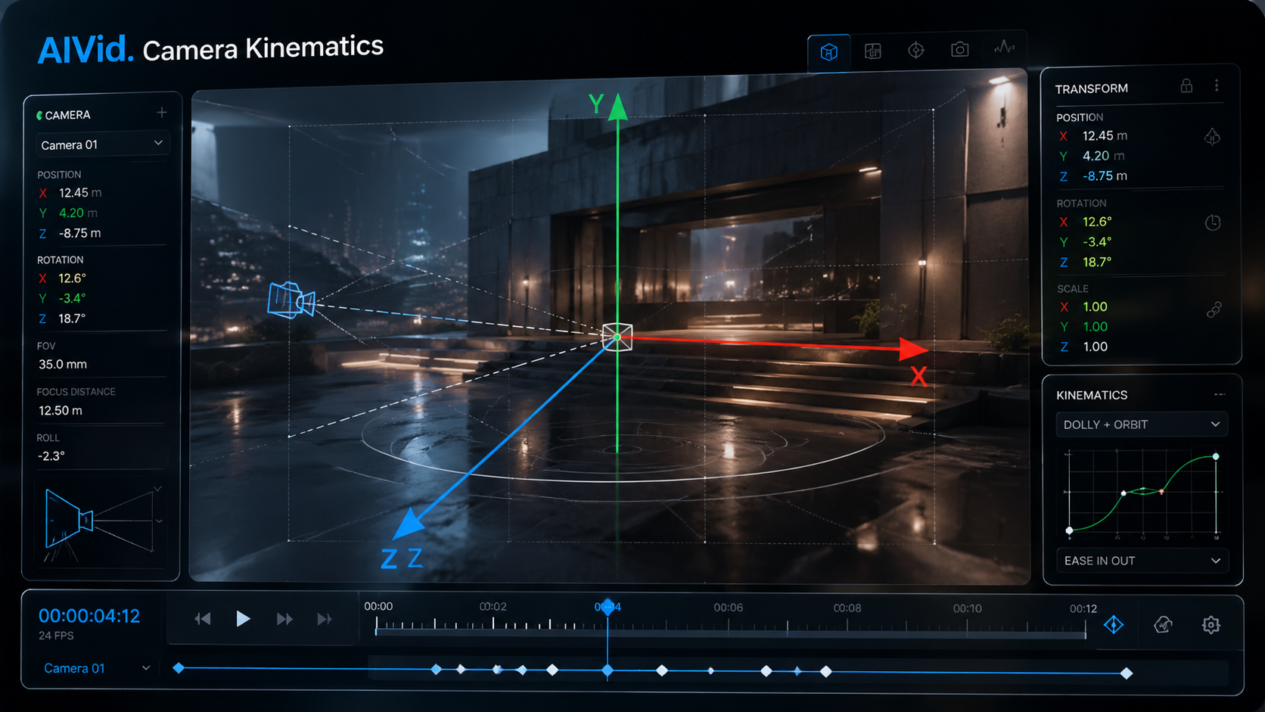Edit the Roll -2.3° value
Screen dimensions: 1265x712
coord(51,456)
